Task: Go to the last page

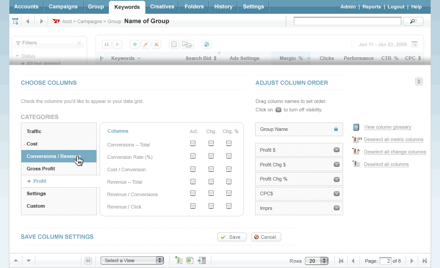Action: tap(424, 261)
